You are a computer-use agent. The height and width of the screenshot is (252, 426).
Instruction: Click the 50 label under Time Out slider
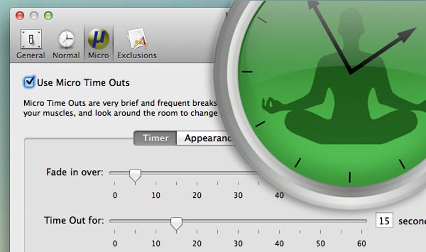point(320,244)
